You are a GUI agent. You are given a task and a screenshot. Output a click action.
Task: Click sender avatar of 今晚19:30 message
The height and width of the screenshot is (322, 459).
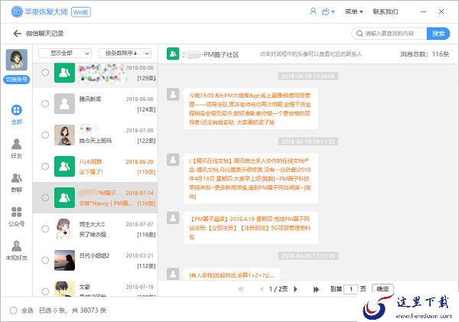173,94
